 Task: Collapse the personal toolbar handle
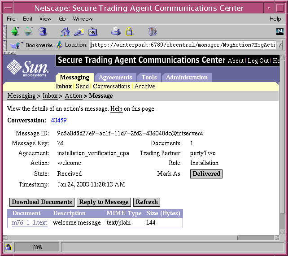[x=10, y=53]
